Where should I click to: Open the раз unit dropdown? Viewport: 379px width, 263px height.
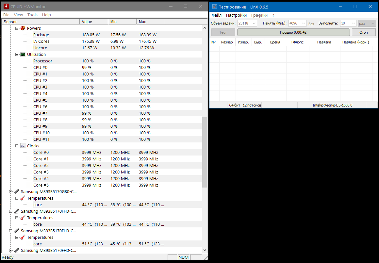[373, 24]
